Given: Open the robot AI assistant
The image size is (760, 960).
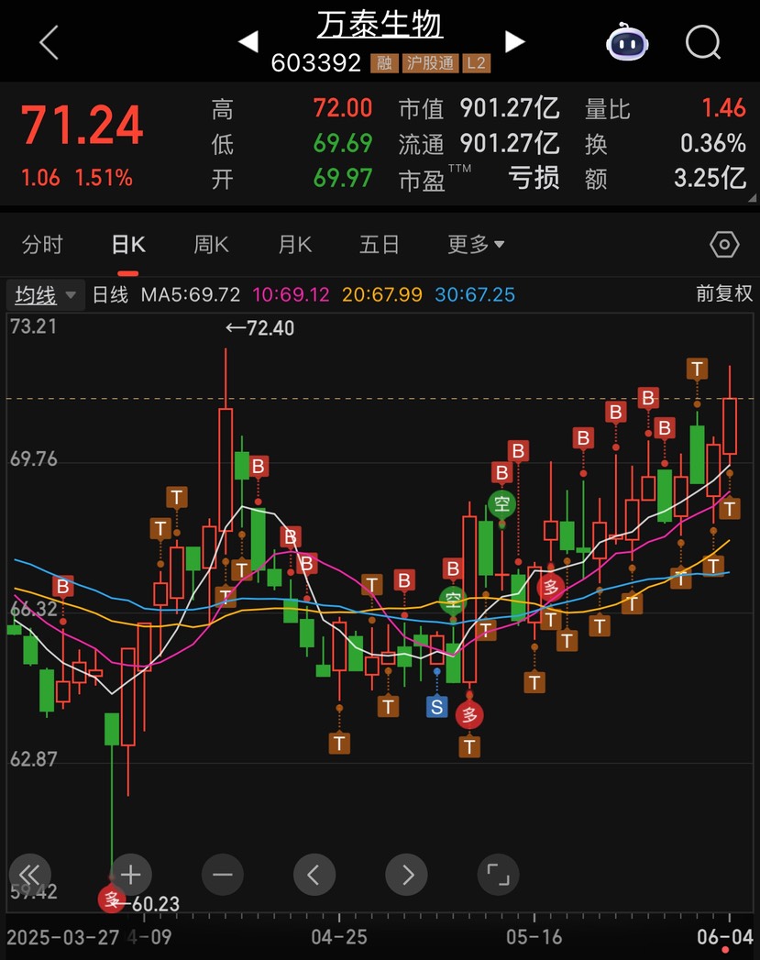Looking at the screenshot, I should pyautogui.click(x=627, y=41).
